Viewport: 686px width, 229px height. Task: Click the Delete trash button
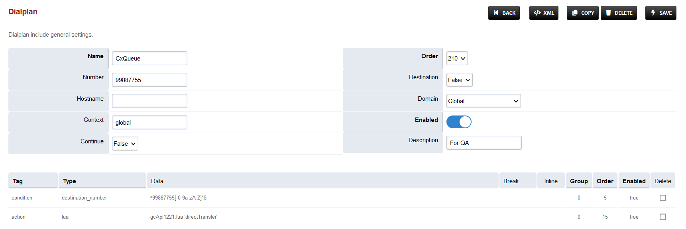point(619,13)
